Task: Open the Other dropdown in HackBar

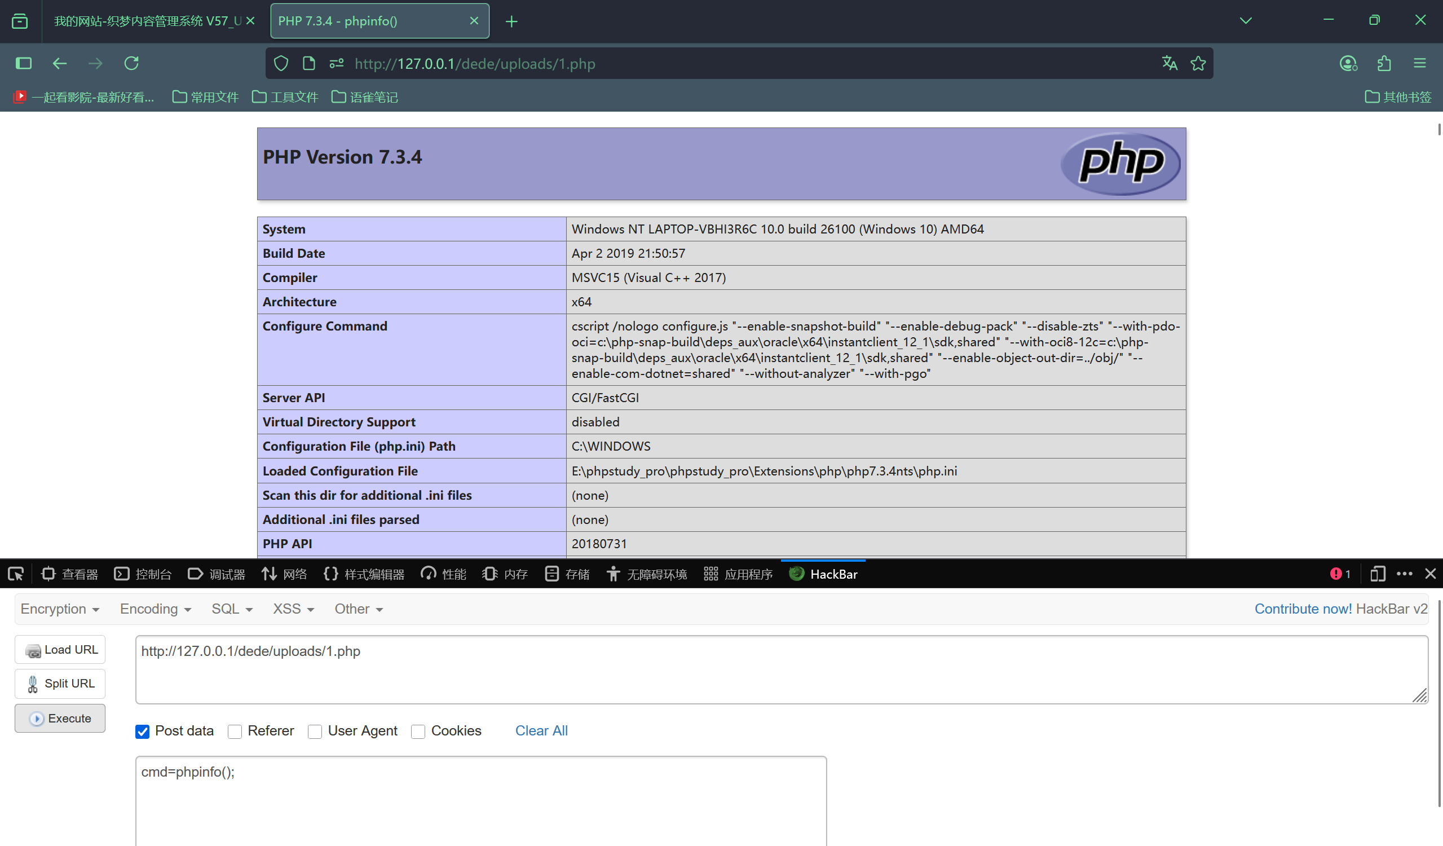Action: click(x=359, y=609)
